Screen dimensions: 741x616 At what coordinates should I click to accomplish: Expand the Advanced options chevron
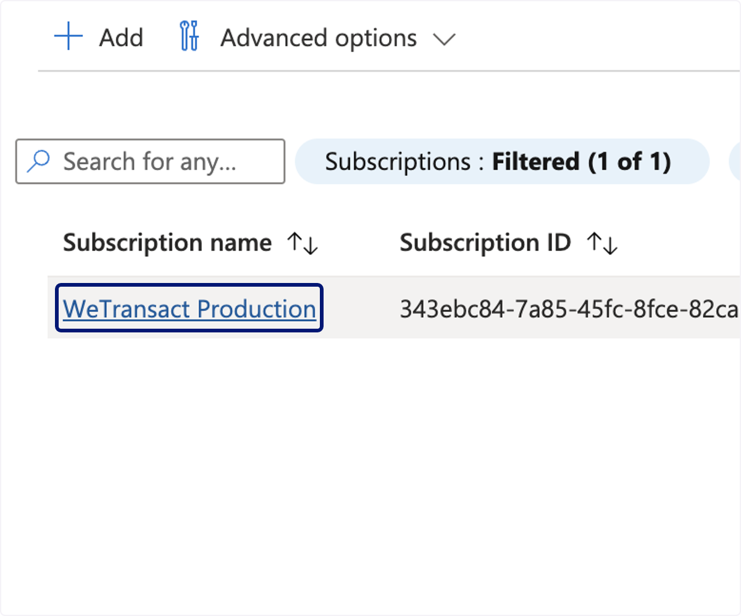pyautogui.click(x=445, y=40)
